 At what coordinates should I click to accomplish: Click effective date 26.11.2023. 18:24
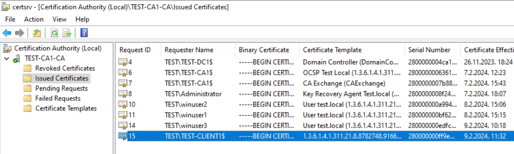(488, 62)
